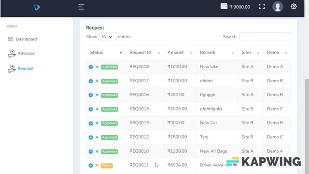309x174 pixels.
Task: Click the Request hand-coin icon in the sidebar
Action: tap(12, 69)
